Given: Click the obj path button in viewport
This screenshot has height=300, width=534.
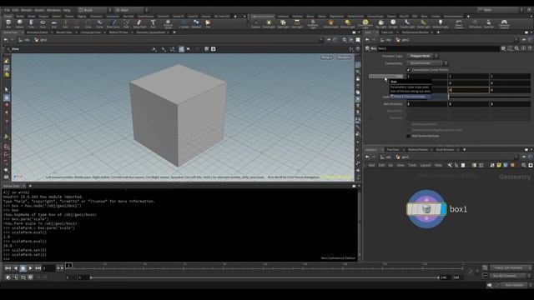Looking at the screenshot, I should 24,40.
